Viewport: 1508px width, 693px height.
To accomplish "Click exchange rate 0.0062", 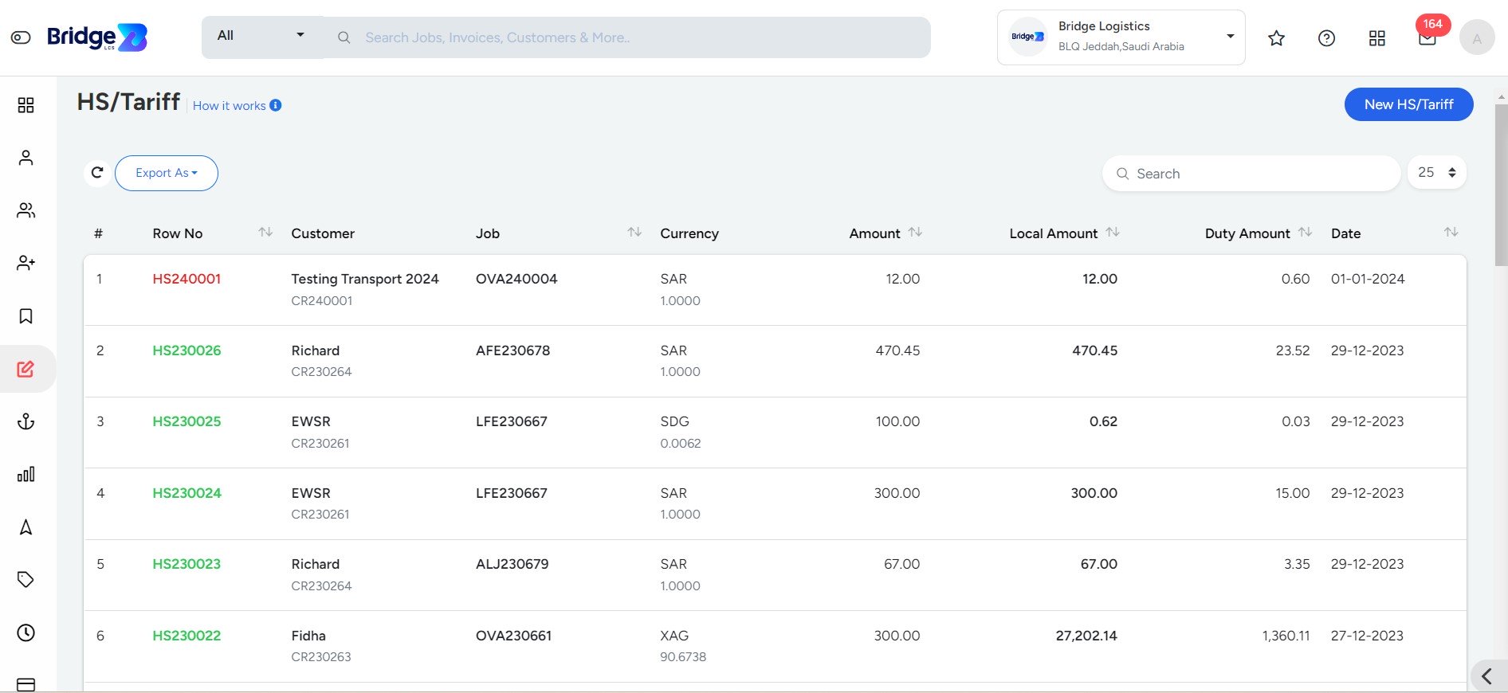I will (681, 444).
